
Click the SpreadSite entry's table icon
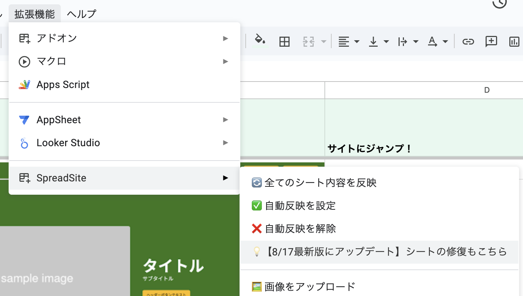[x=24, y=178]
